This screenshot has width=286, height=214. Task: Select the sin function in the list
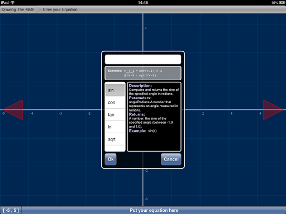tap(115, 90)
